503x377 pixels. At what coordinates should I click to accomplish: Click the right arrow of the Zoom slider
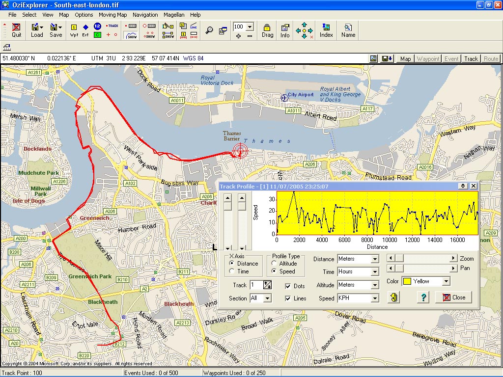pos(453,258)
